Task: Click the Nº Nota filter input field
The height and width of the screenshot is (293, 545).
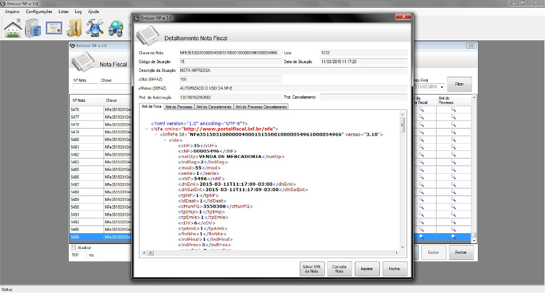Action: coord(85,87)
